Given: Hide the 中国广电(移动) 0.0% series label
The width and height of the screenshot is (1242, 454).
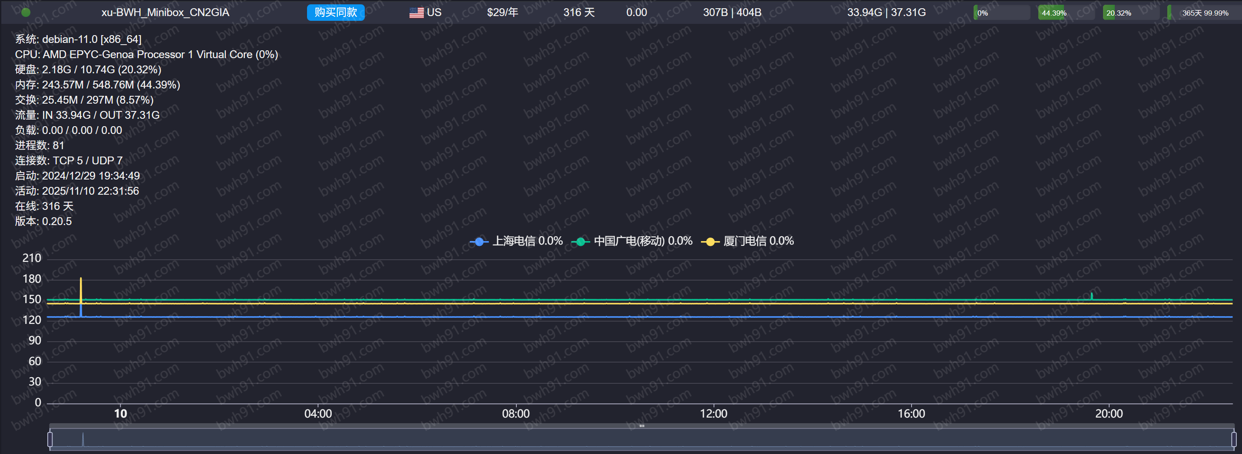Looking at the screenshot, I should point(643,241).
